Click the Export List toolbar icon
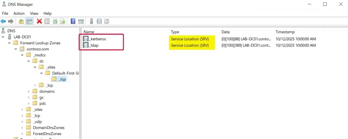The image size is (348, 139). [63, 21]
